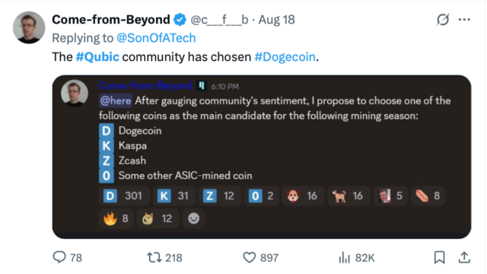This screenshot has width=487, height=274.
Task: Open the #Dogecoin hashtag link
Action: pos(285,57)
